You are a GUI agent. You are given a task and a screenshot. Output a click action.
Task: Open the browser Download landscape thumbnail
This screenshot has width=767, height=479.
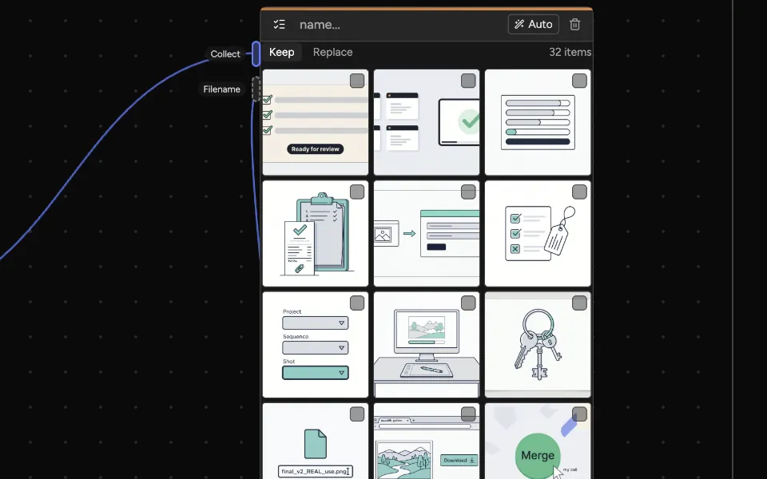tap(427, 441)
